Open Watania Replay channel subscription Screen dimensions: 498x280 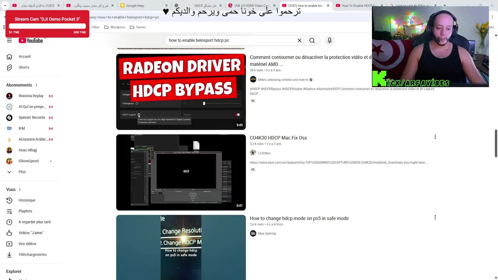[30, 96]
